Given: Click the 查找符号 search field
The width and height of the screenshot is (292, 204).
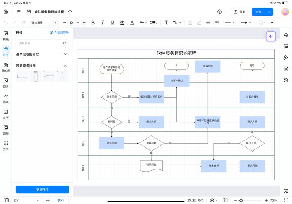Looking at the screenshot, I should 39,43.
